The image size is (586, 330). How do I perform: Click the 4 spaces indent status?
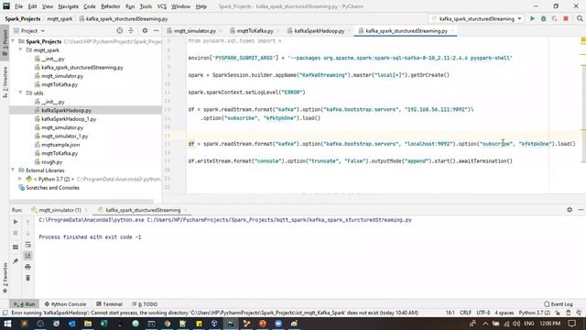click(x=505, y=313)
